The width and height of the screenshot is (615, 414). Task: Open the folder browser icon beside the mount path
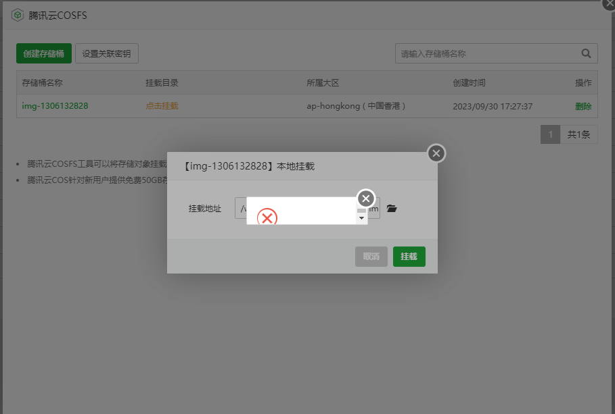pyautogui.click(x=392, y=208)
